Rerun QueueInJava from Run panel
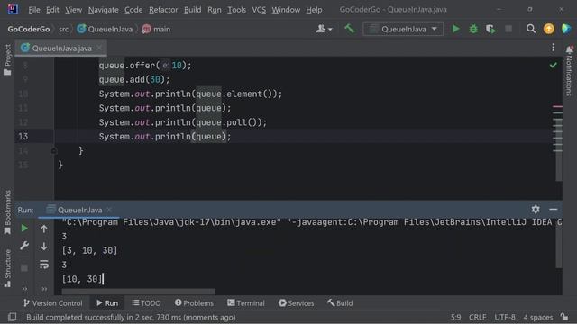577x324 pixels. pos(24,228)
